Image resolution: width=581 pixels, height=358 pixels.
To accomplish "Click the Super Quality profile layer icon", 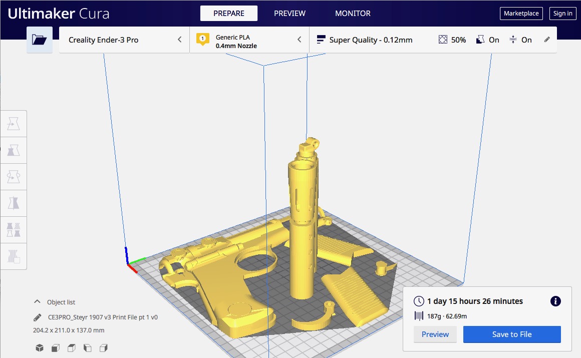I will 321,40.
